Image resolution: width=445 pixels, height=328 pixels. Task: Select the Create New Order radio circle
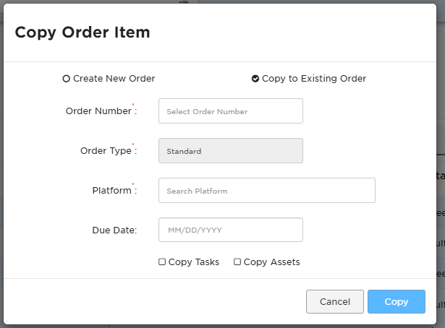[x=66, y=79]
